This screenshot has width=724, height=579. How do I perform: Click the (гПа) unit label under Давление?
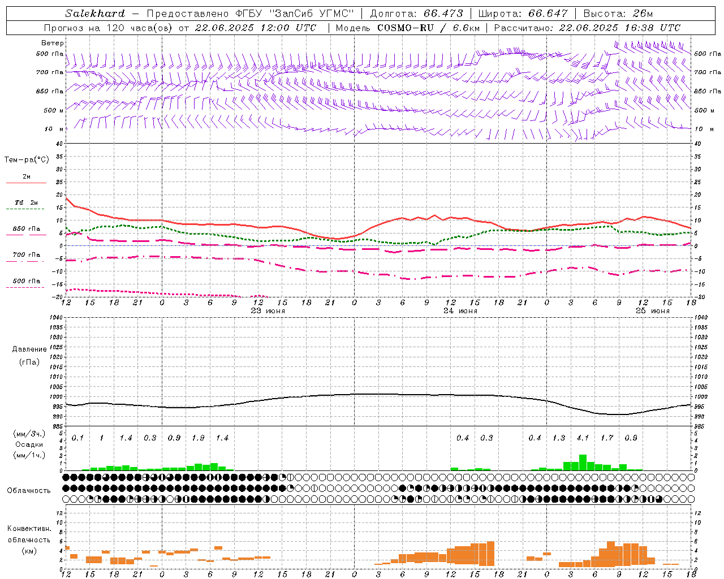pyautogui.click(x=29, y=362)
